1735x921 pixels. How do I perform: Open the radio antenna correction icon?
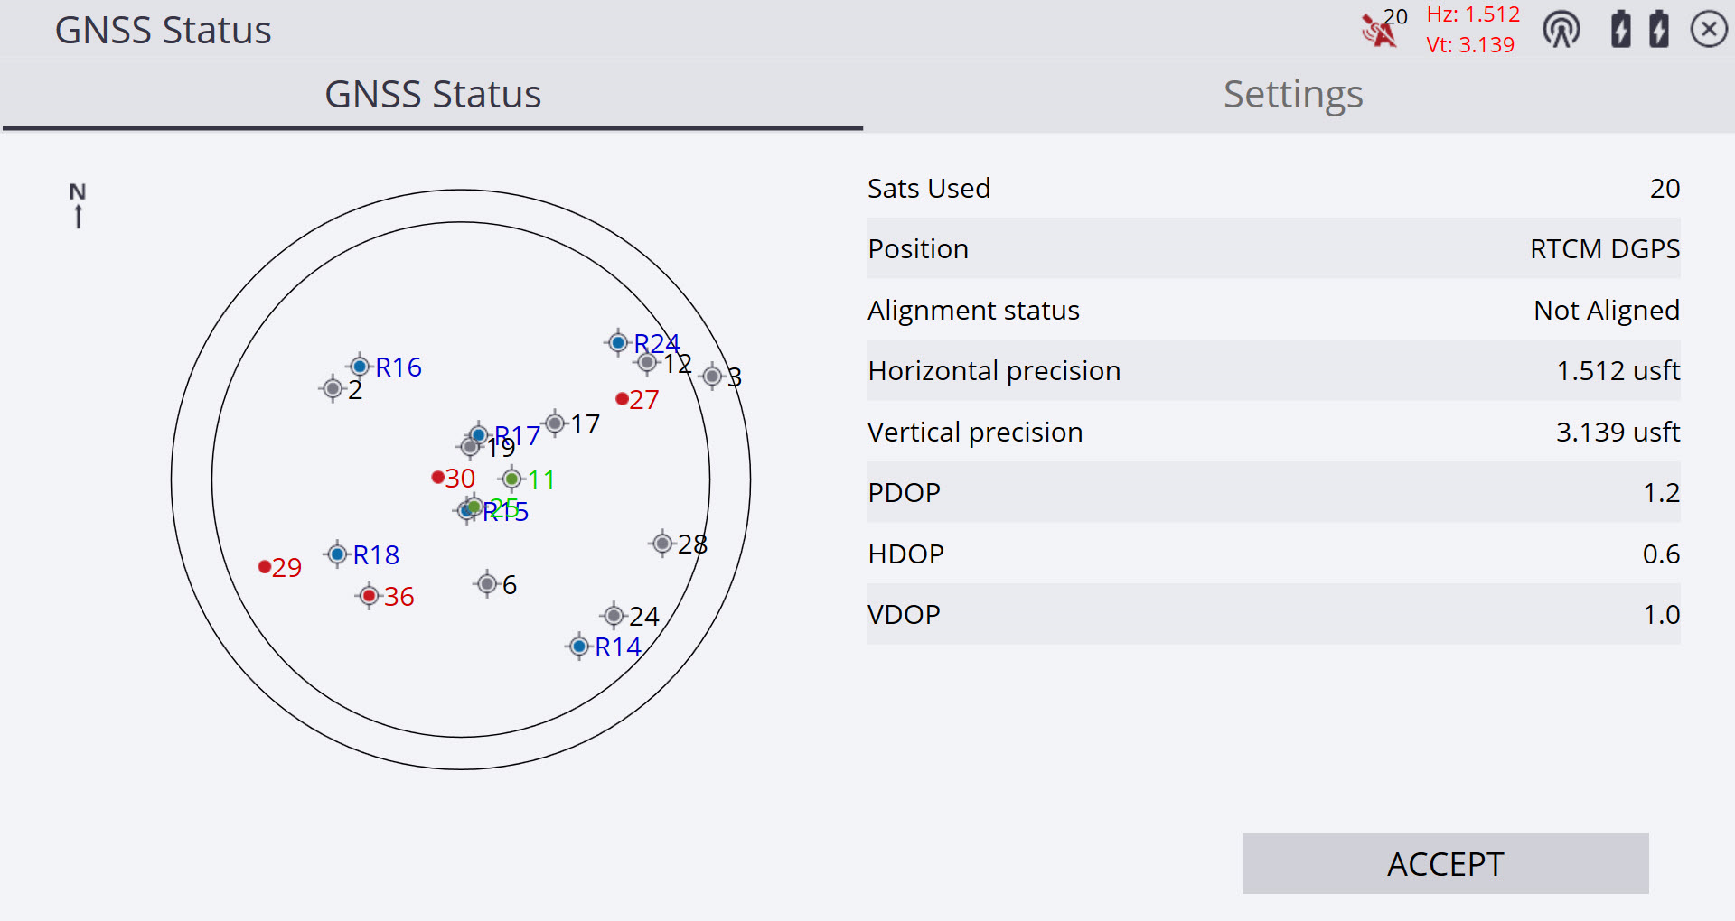pyautogui.click(x=1561, y=30)
